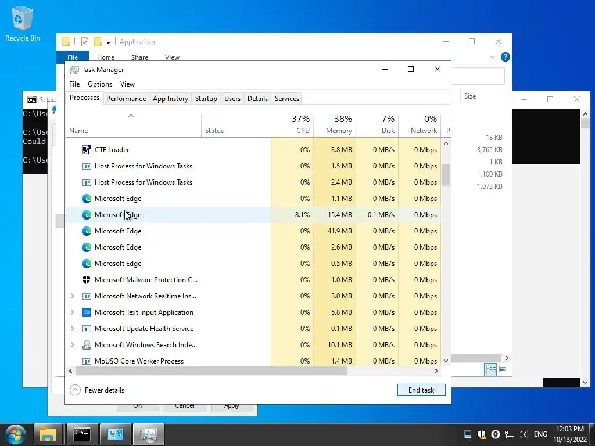Click the clock showing 12:03 PM
Viewport: 595px width, 446px height.
click(x=570, y=429)
